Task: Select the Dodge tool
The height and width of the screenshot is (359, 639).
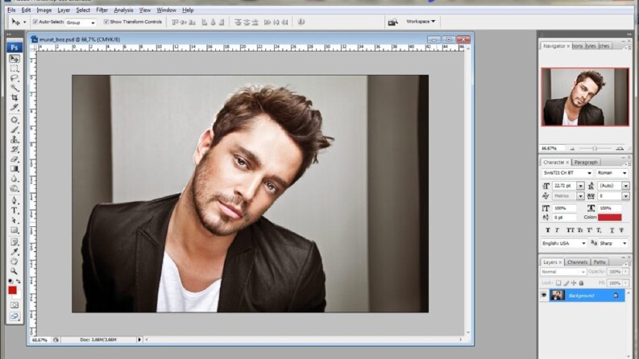Action: tap(15, 188)
